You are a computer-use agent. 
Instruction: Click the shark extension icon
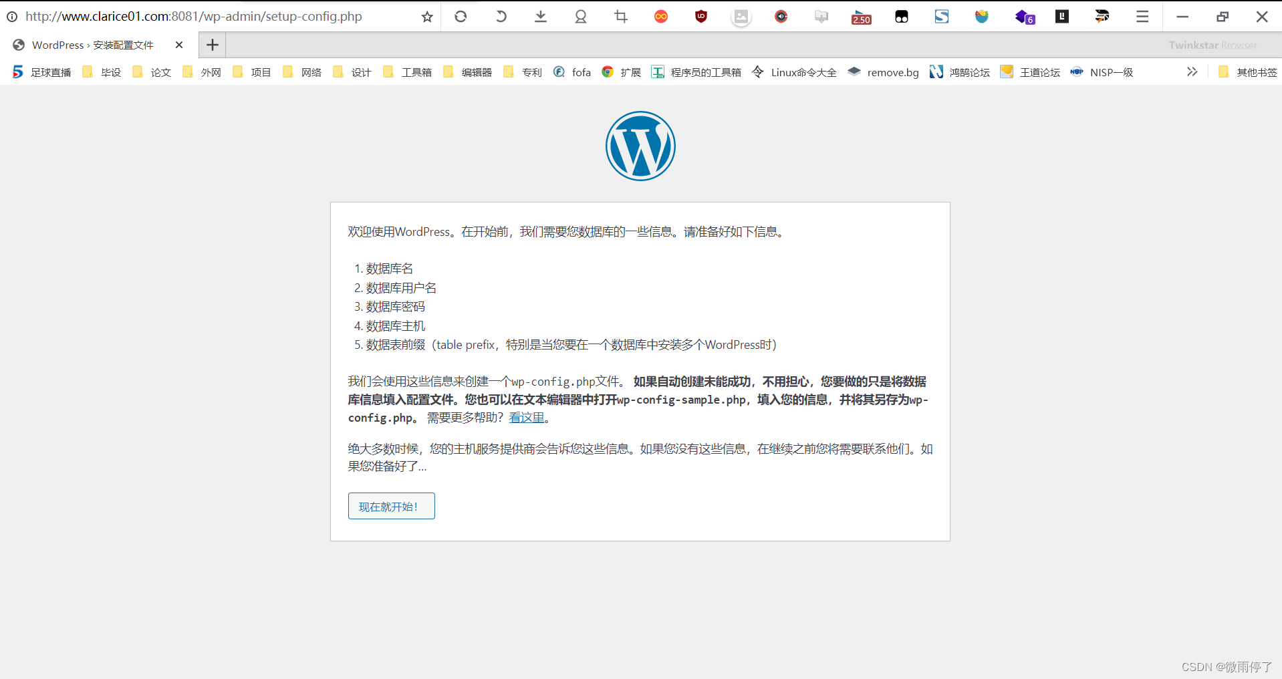[1102, 17]
